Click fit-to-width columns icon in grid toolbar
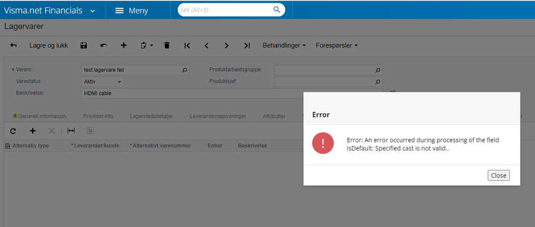This screenshot has height=227, width=535. click(x=71, y=131)
